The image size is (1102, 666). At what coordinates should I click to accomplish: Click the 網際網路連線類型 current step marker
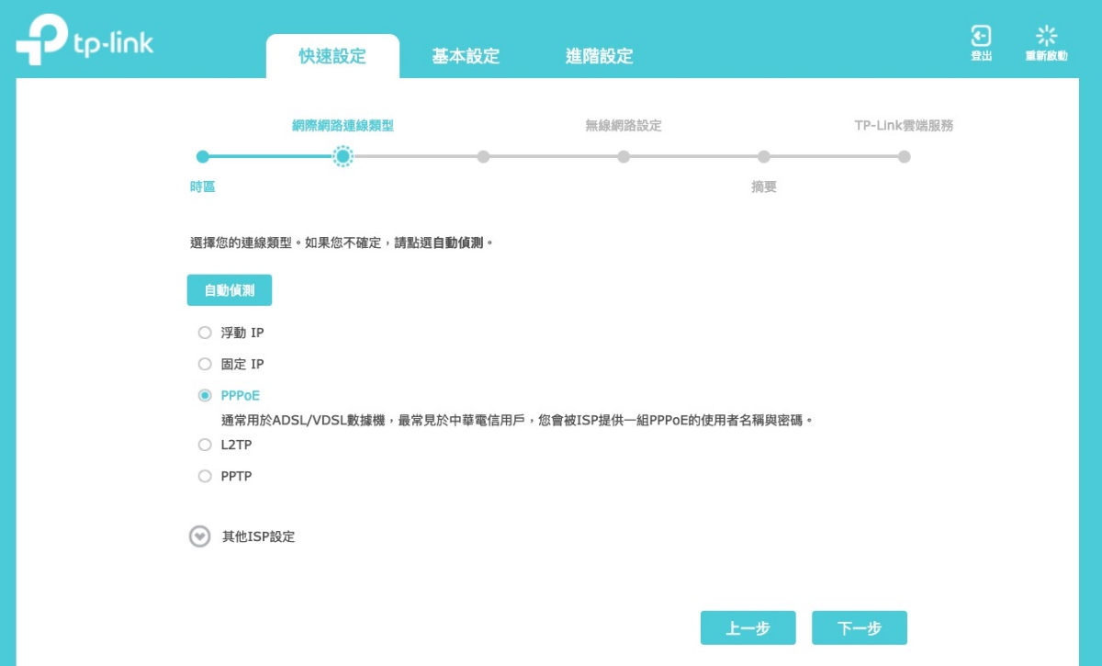pos(343,157)
